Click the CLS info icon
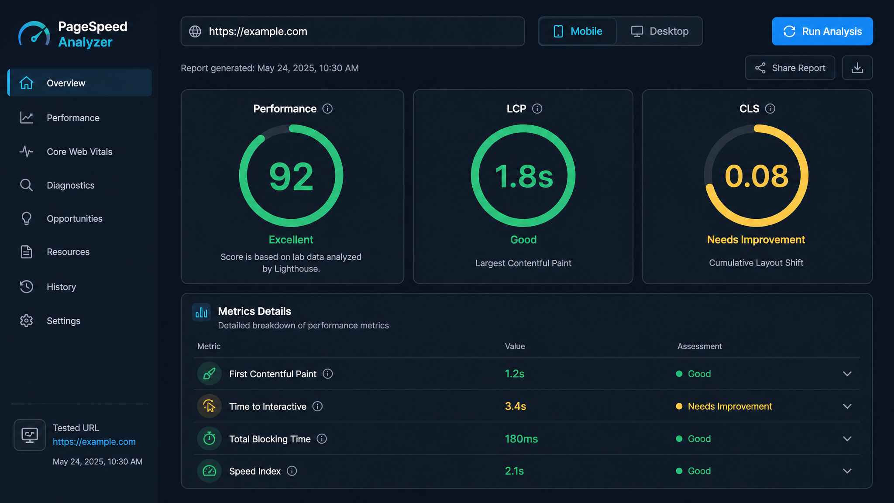Image resolution: width=894 pixels, height=503 pixels. [x=770, y=109]
